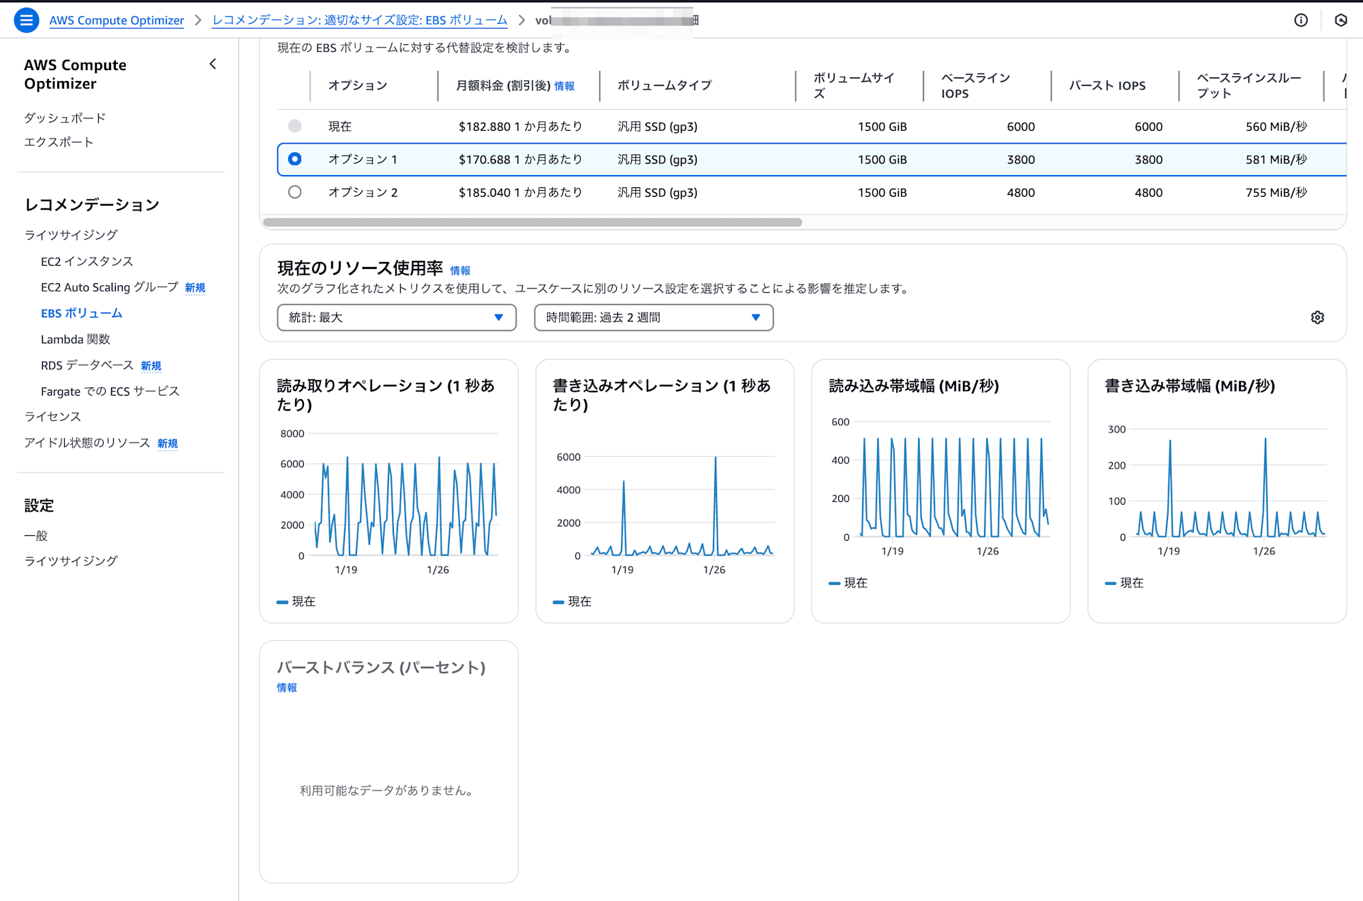Click the ベースライン IOPS column header
Screen dimensions: 1363x901
point(976,86)
